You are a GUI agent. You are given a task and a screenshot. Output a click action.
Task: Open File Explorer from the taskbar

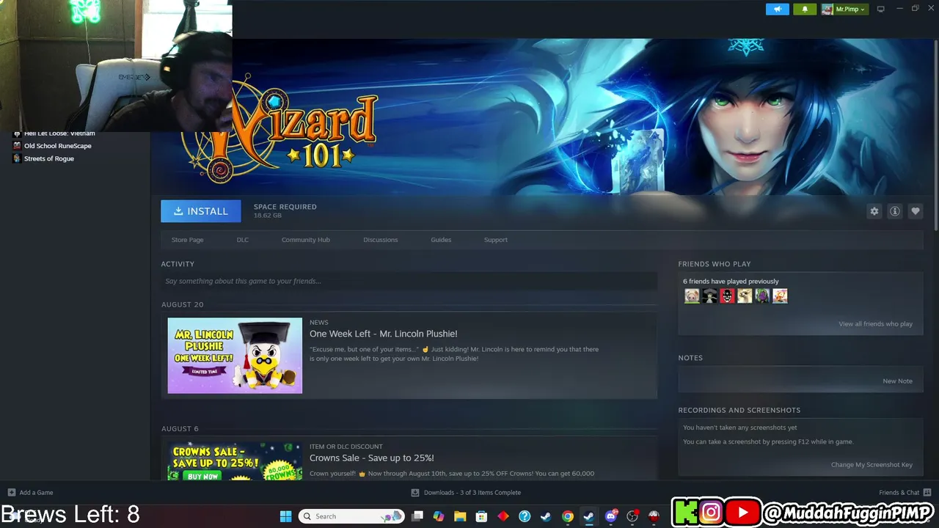pos(460,516)
